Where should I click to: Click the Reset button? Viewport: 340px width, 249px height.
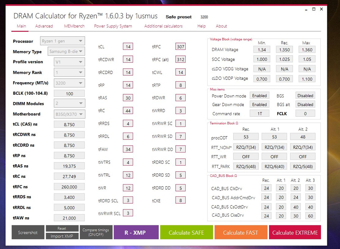(x=62, y=228)
